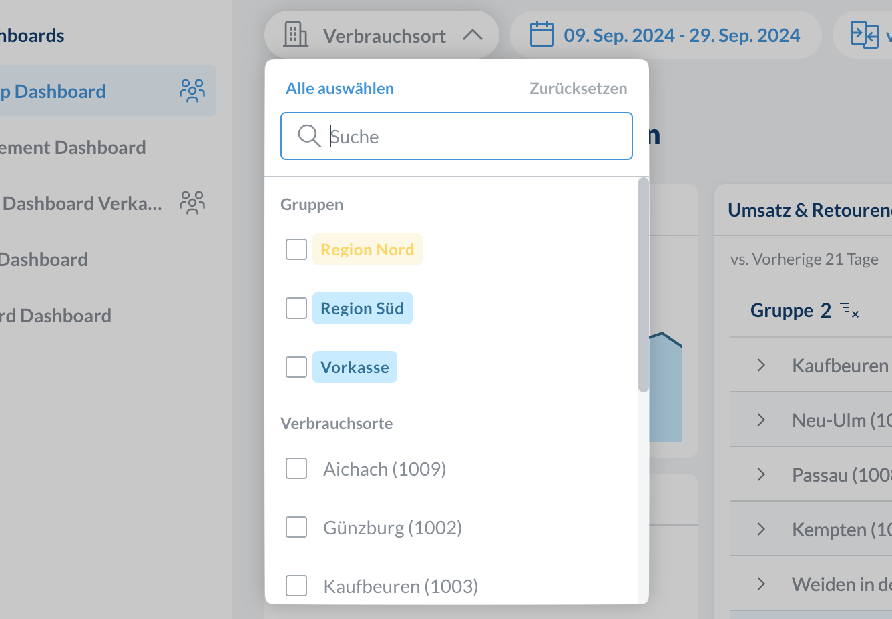Collapse the Verbrauchsort dropdown chevron

(x=472, y=35)
